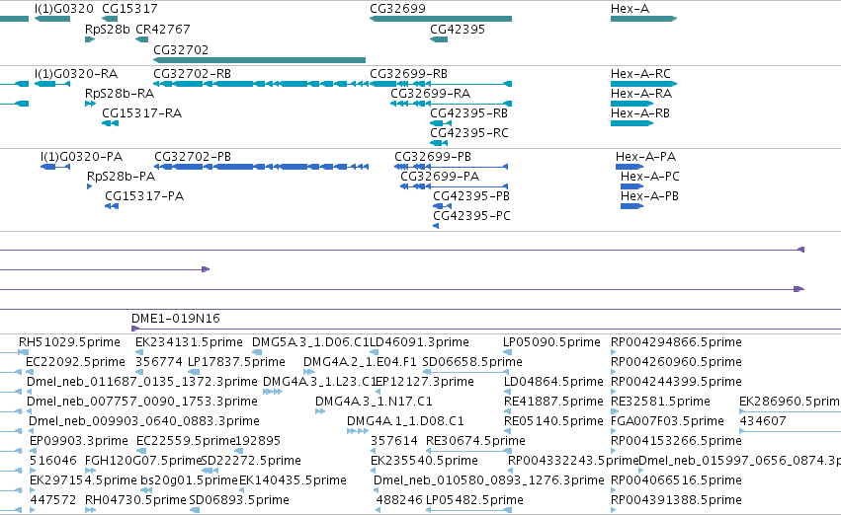The image size is (841, 515).
Task: Select transcript RpS28b-RA label
Action: tap(120, 93)
